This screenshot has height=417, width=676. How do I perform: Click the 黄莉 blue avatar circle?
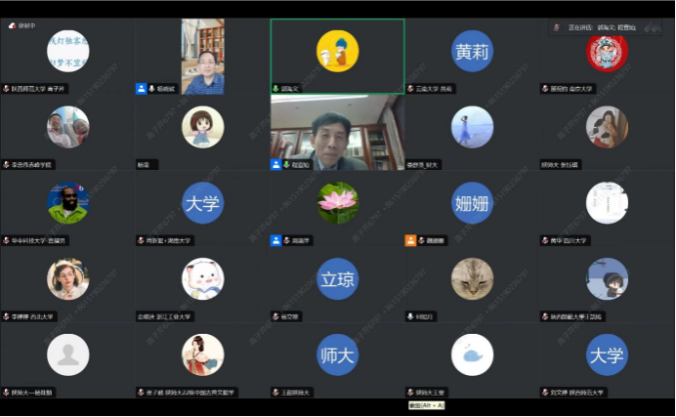click(472, 51)
